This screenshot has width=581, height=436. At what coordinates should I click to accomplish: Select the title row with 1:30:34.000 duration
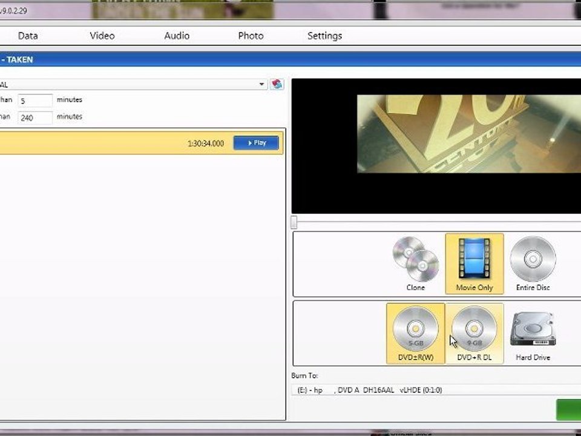[142, 143]
